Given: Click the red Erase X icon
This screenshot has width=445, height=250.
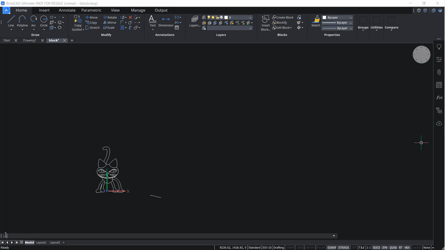Looking at the screenshot, I should coord(130,17).
